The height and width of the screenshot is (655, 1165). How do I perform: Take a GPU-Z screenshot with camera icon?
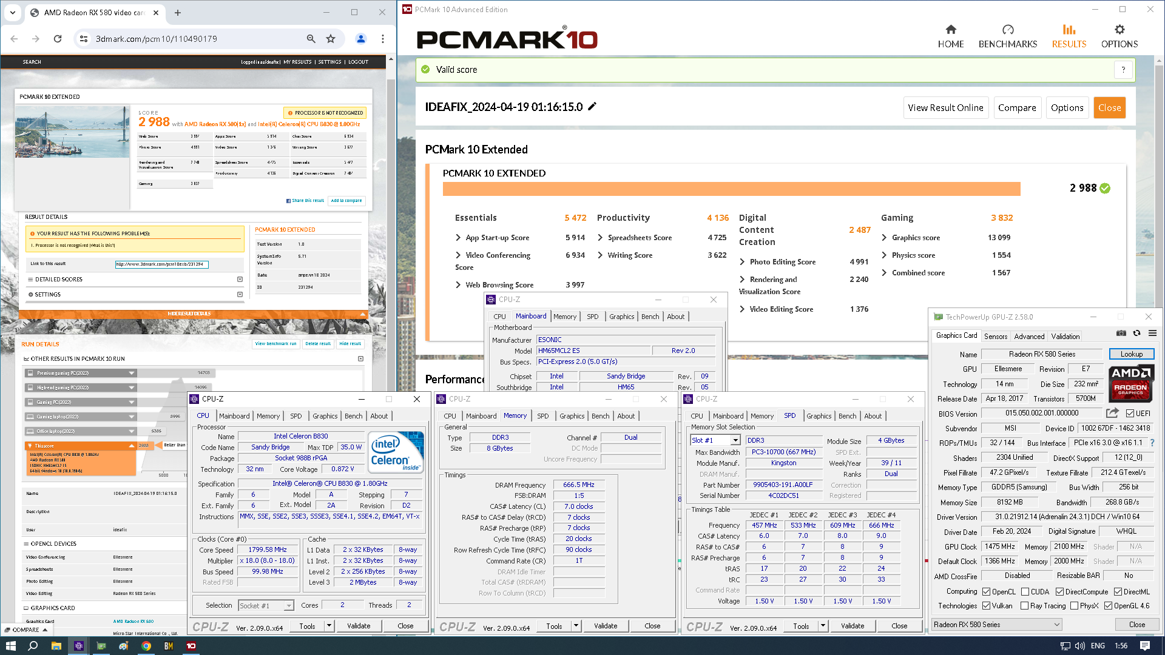tap(1121, 333)
